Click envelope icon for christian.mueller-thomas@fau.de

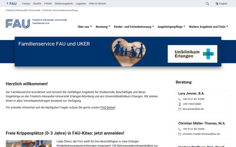180,134
